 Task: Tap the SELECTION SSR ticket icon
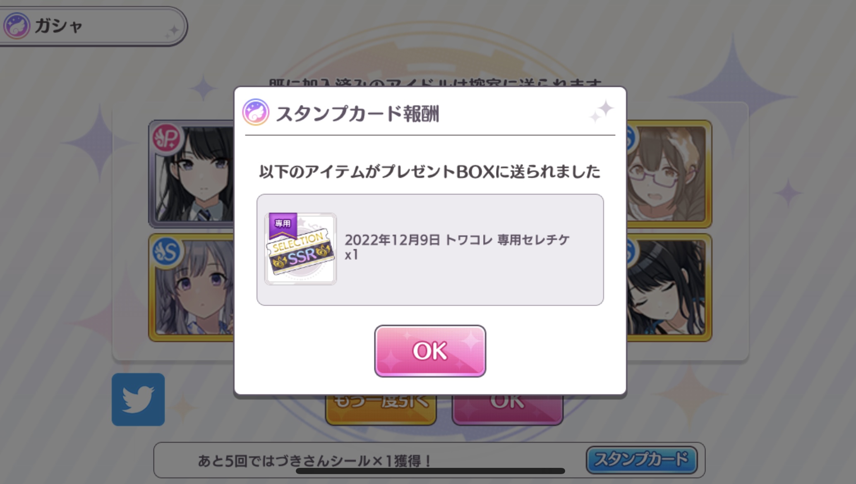(x=300, y=249)
